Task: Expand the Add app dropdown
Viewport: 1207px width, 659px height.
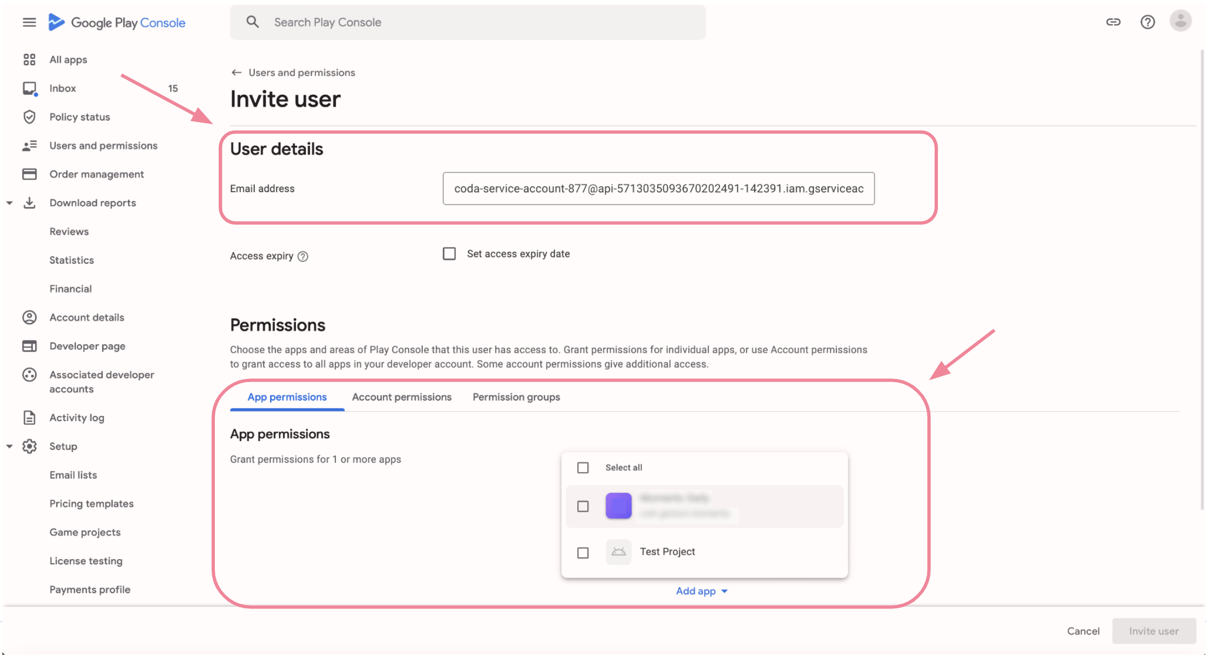Action: click(x=701, y=591)
